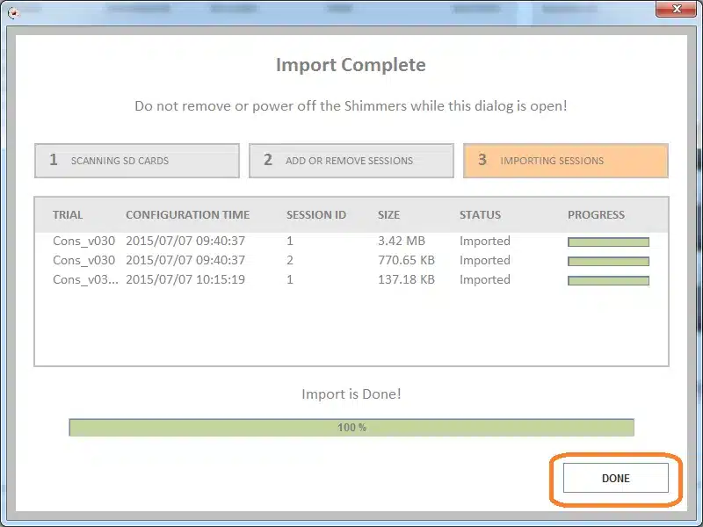This screenshot has height=527, width=703.
Task: Click the Shimmers power-off warning text
Action: [351, 105]
